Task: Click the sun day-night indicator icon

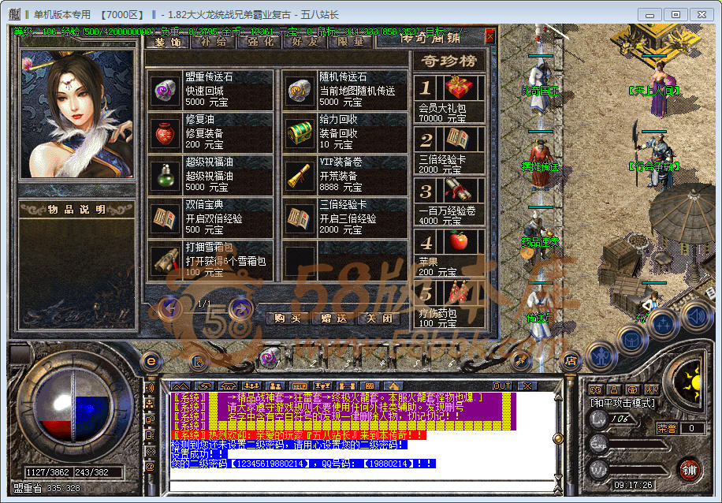Action: tap(690, 381)
